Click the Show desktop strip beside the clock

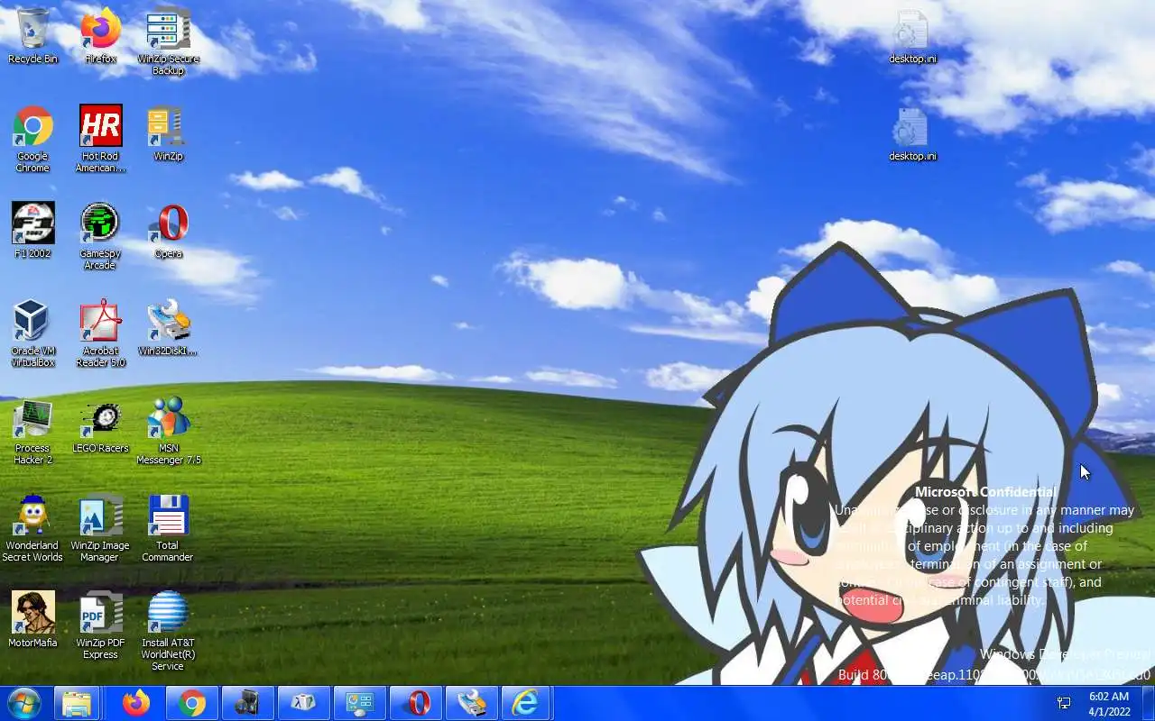tap(1148, 703)
